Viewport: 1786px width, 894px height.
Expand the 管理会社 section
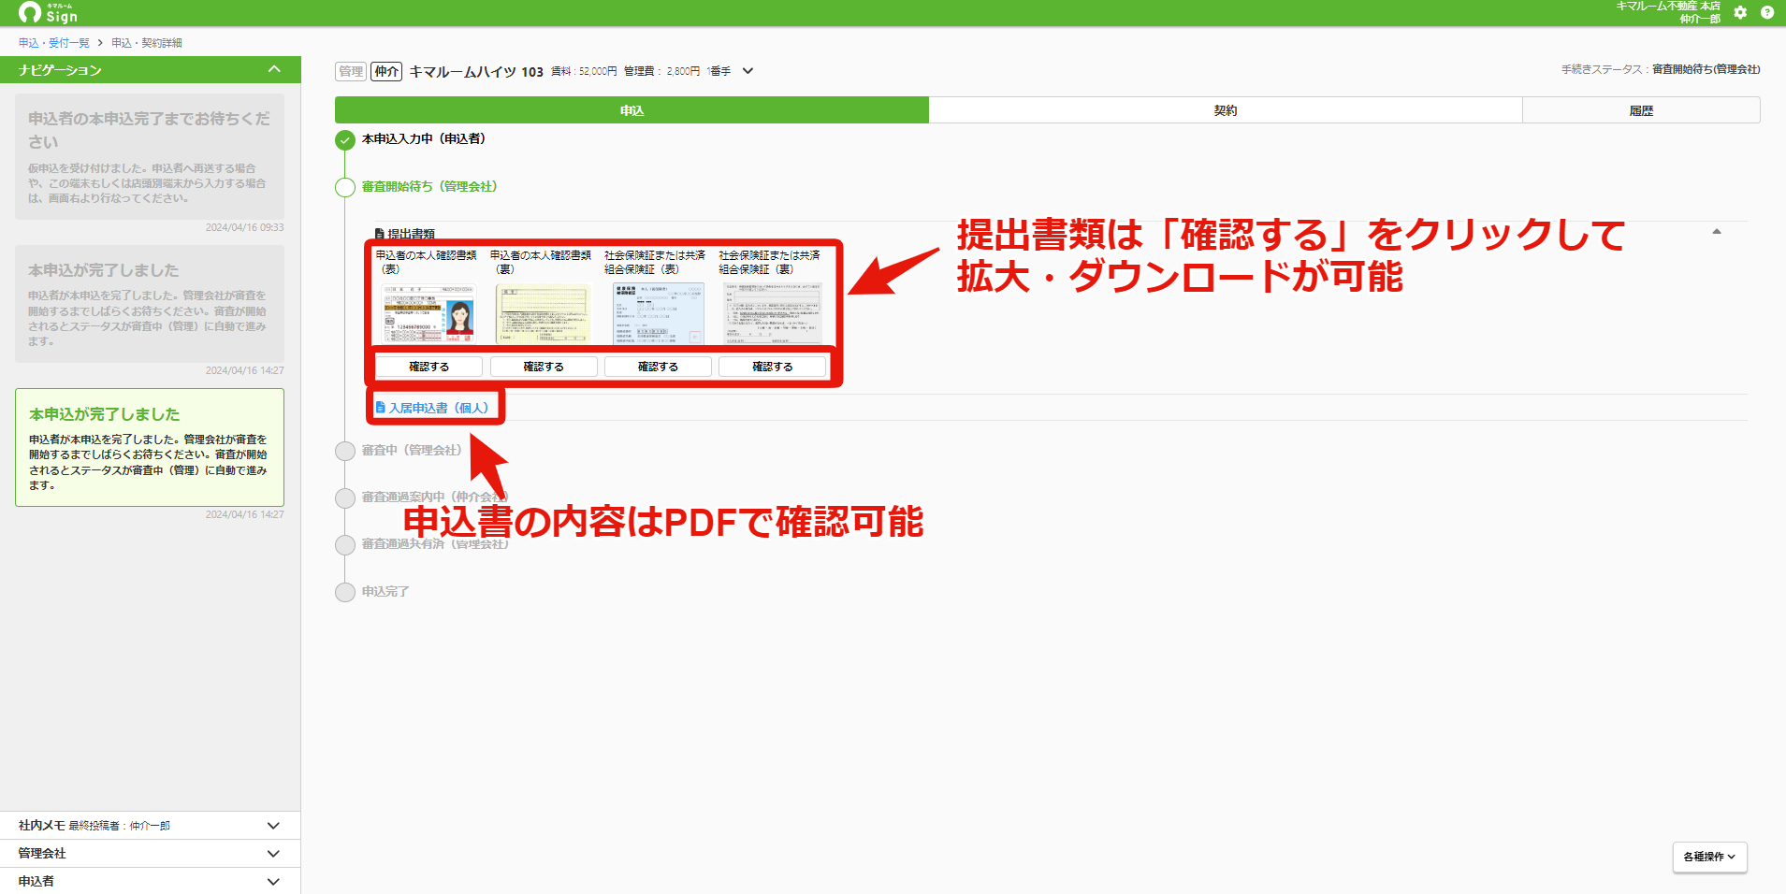pyautogui.click(x=150, y=854)
